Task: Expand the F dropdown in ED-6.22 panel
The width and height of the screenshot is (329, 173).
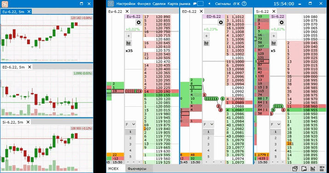Action: 208,124
